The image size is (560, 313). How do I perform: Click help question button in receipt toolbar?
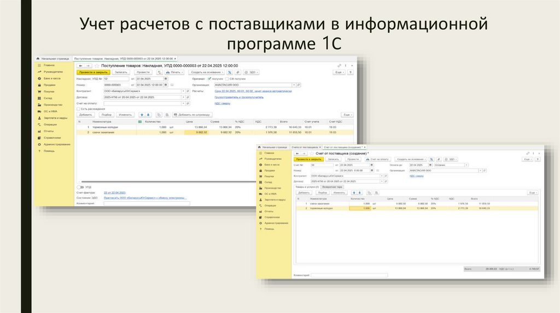pos(351,73)
